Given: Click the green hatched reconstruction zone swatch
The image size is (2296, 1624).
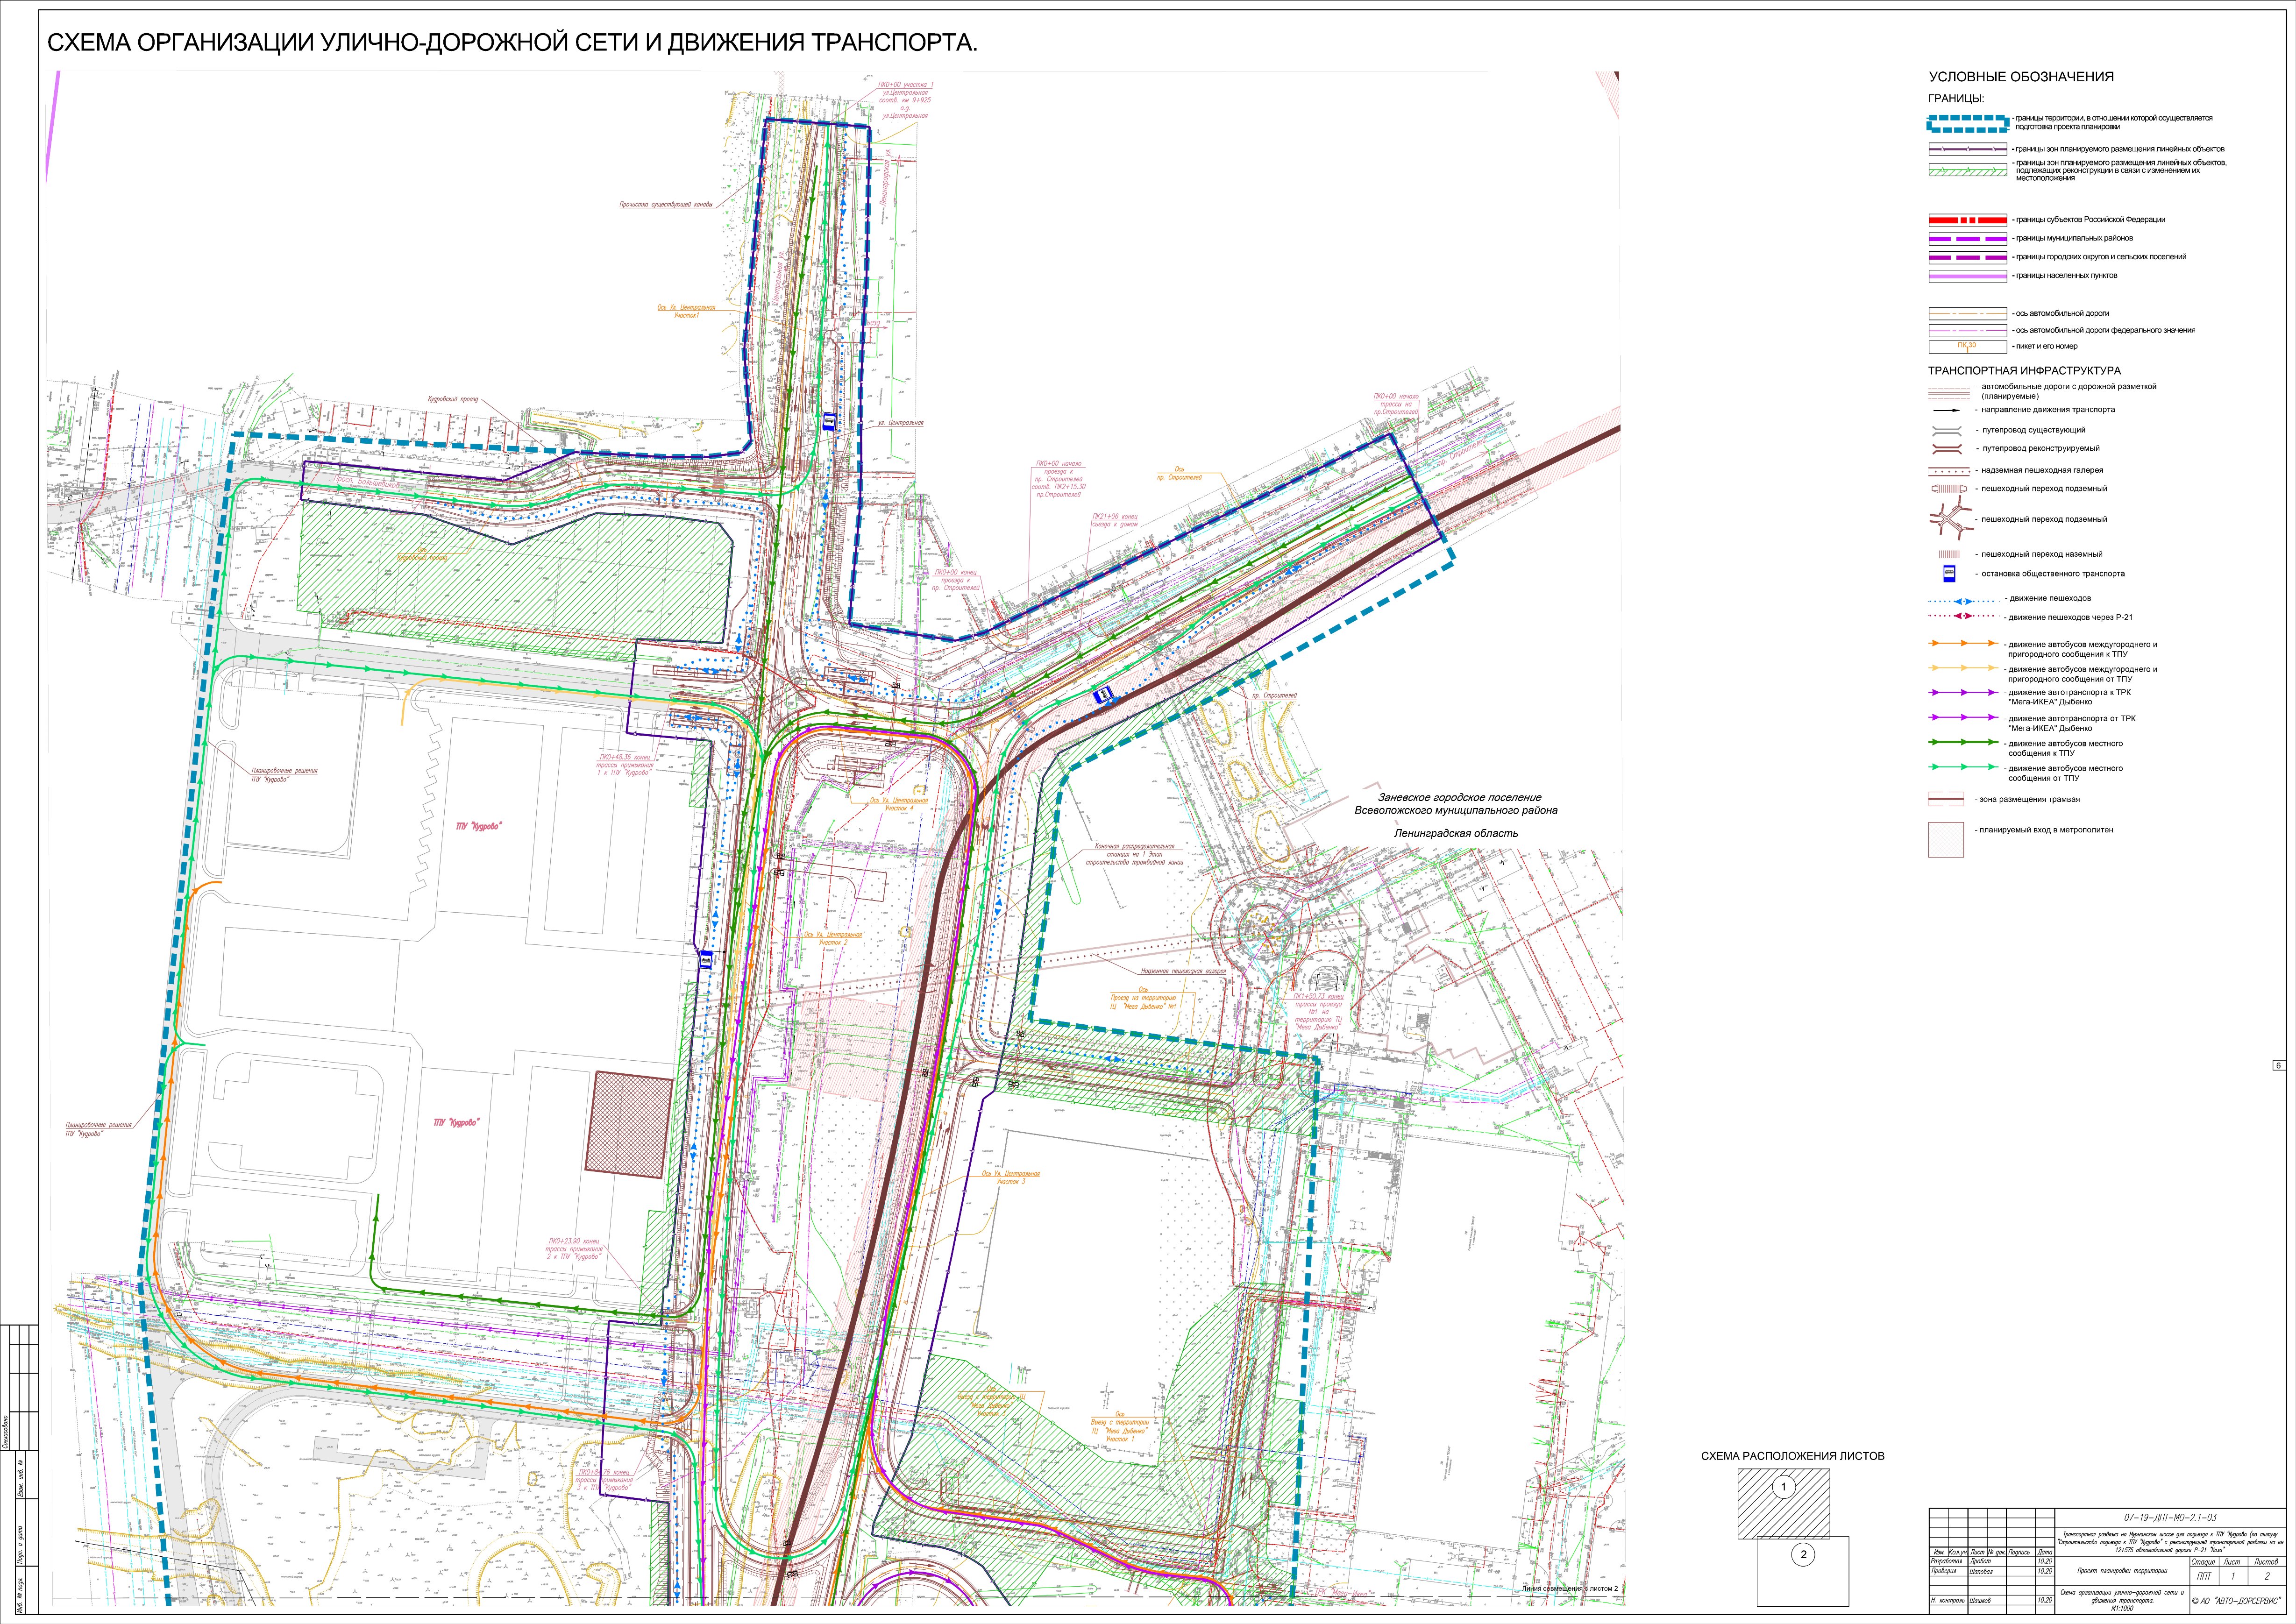Looking at the screenshot, I should click(x=1967, y=170).
